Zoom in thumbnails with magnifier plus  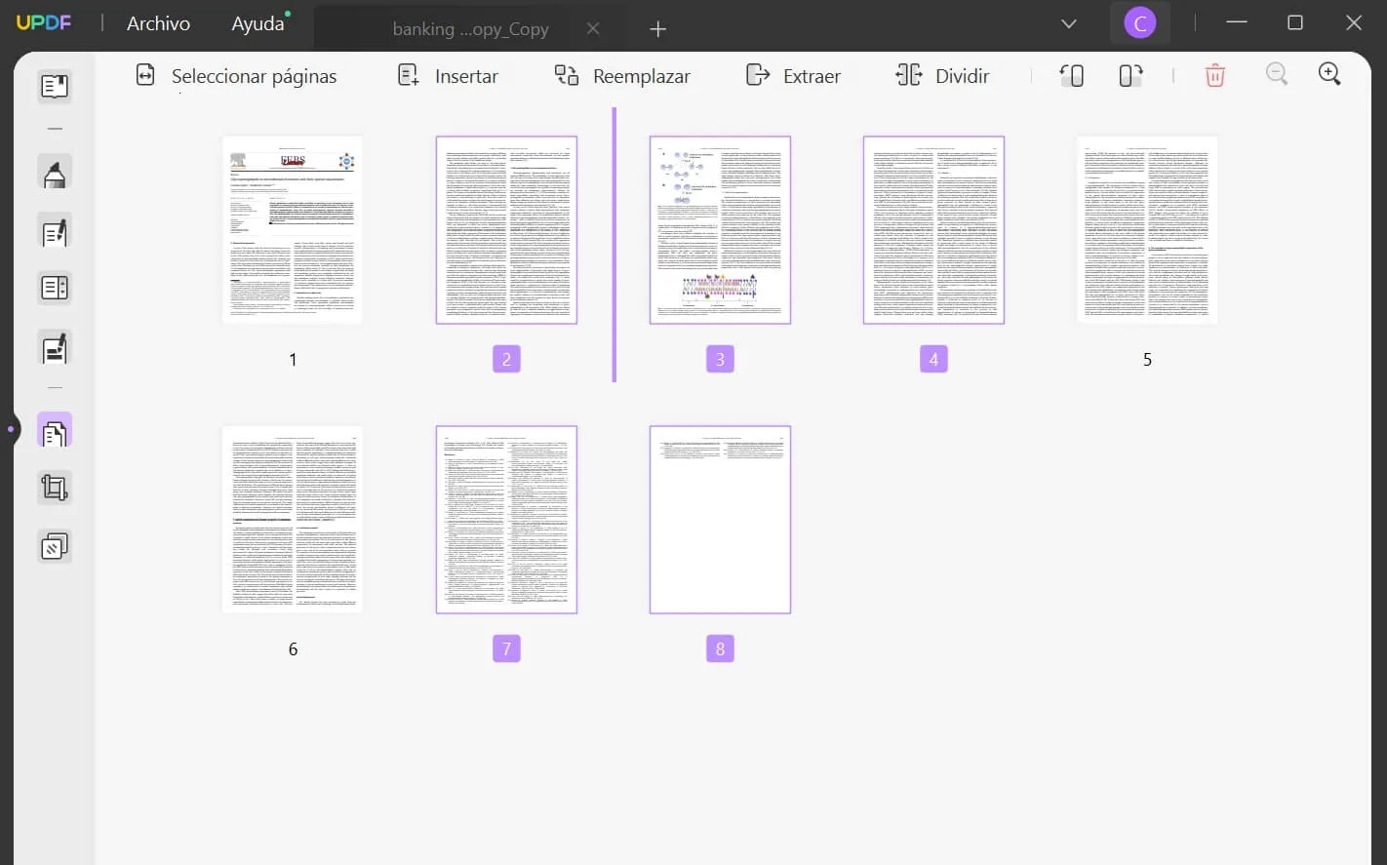(x=1329, y=74)
